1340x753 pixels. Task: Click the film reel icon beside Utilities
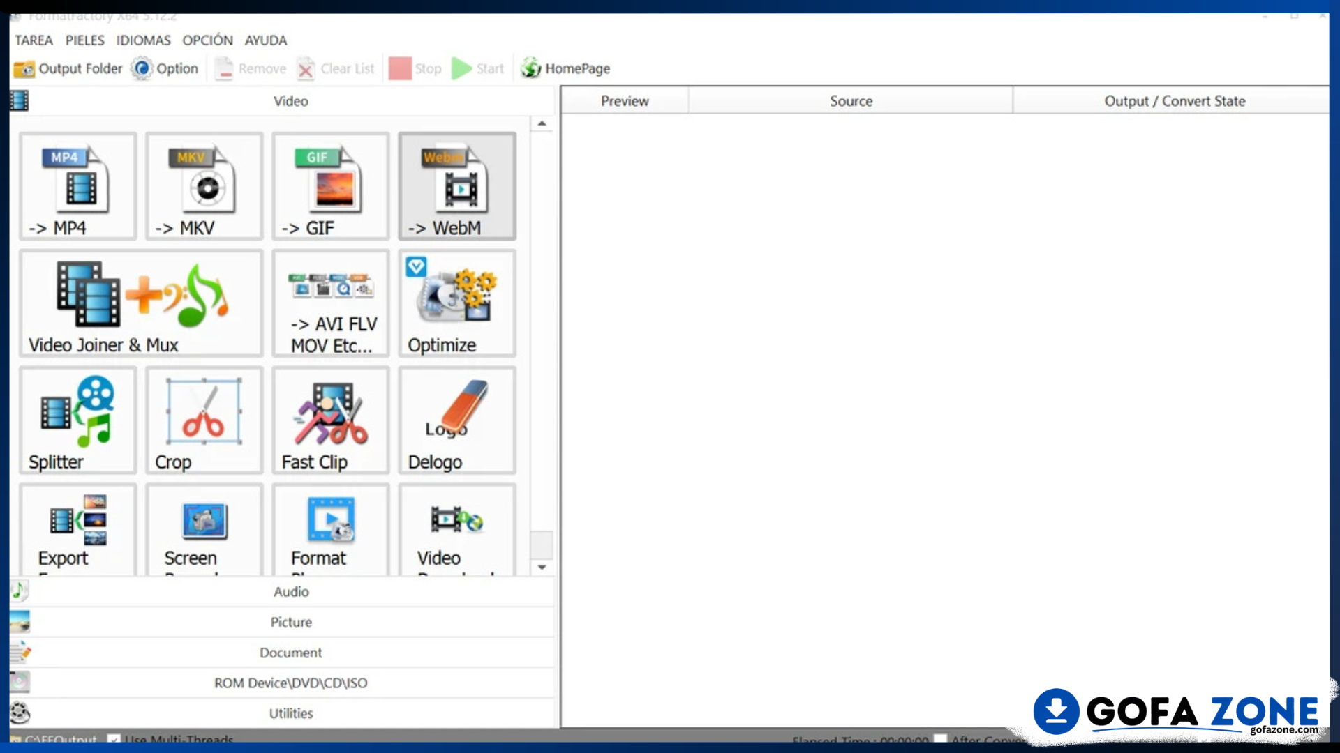[20, 713]
